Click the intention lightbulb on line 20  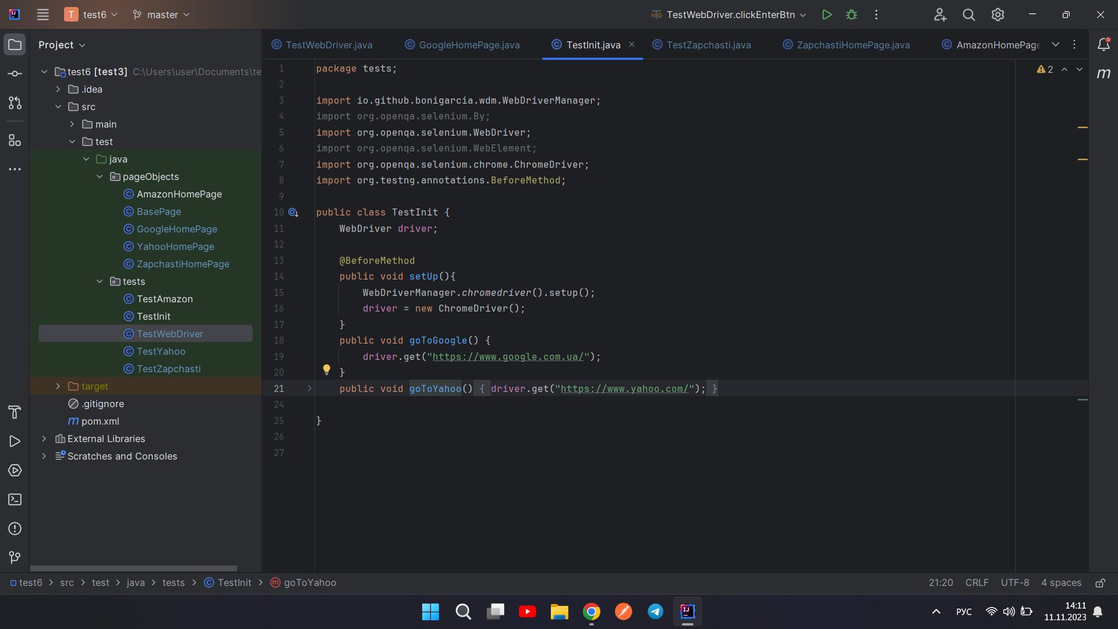(327, 370)
